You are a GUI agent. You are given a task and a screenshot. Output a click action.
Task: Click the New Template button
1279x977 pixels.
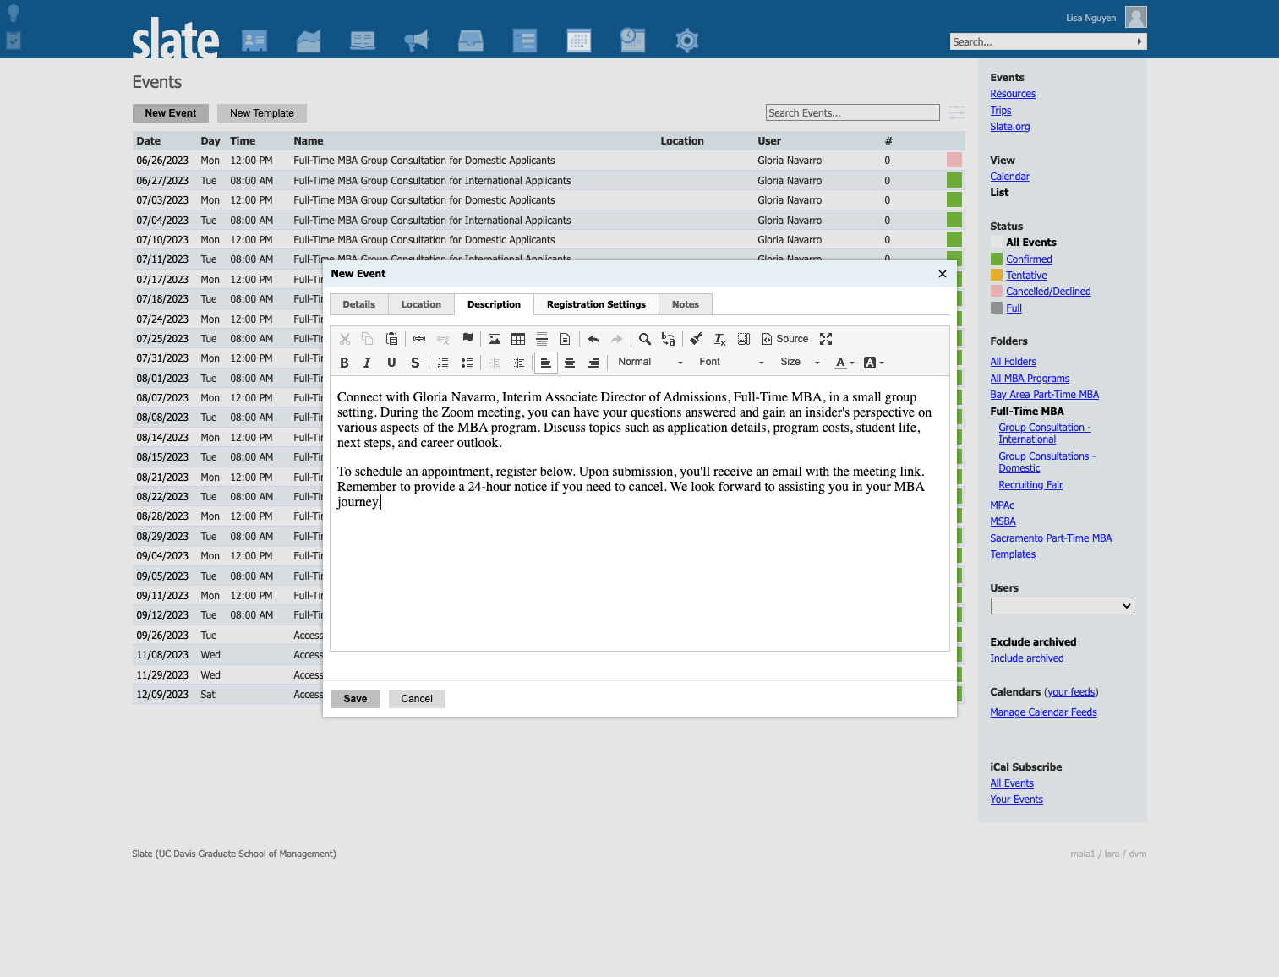point(262,113)
